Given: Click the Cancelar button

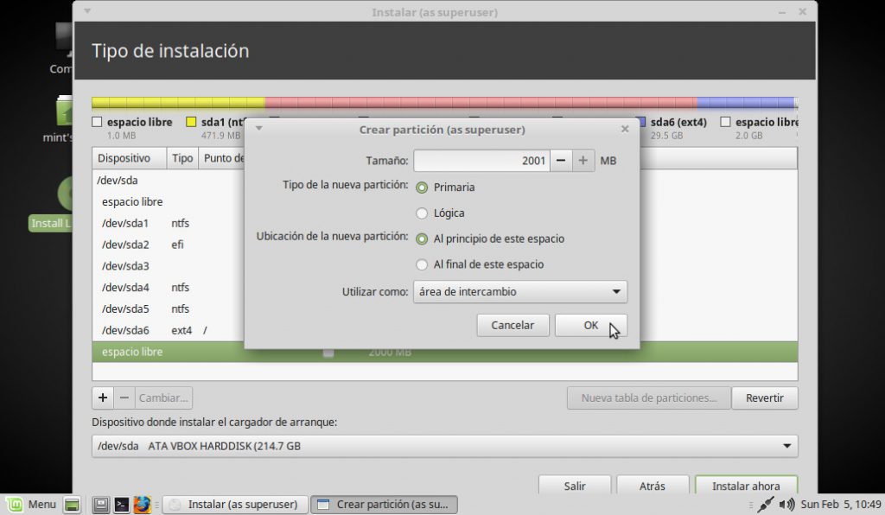Looking at the screenshot, I should pyautogui.click(x=513, y=326).
